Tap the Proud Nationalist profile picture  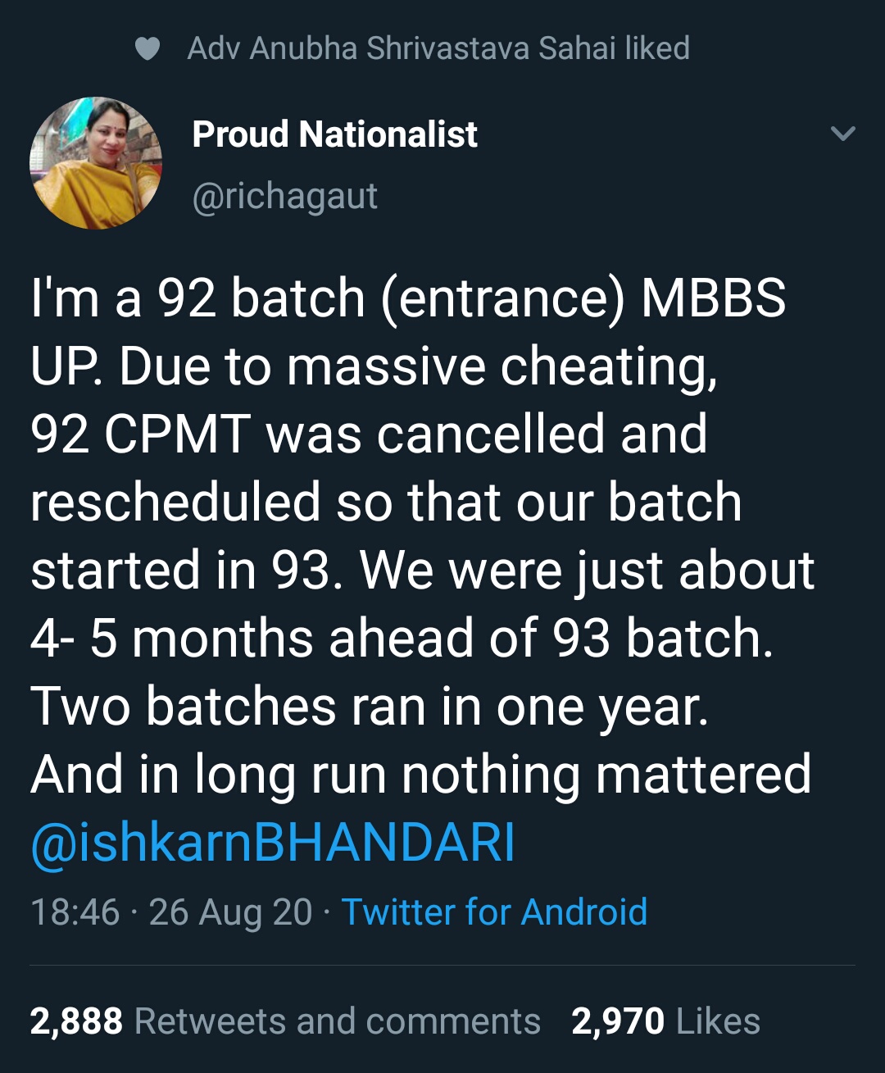(x=96, y=163)
